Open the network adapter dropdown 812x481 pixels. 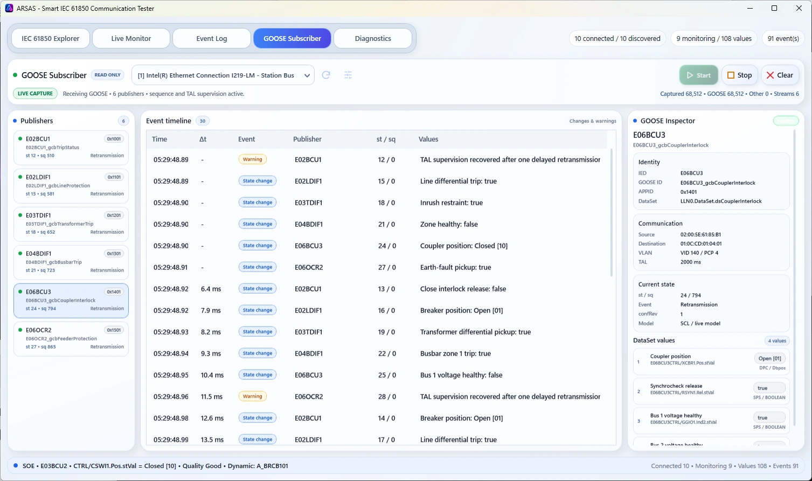click(x=223, y=75)
